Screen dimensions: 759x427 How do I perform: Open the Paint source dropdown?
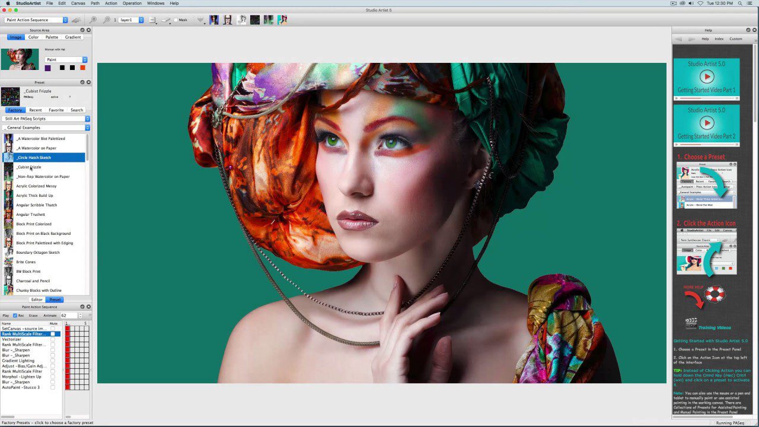pos(66,60)
